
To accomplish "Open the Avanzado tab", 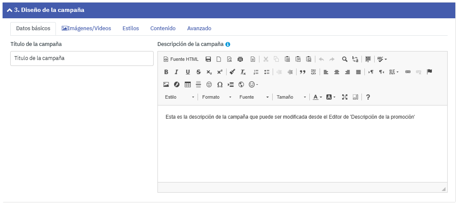I will 199,28.
